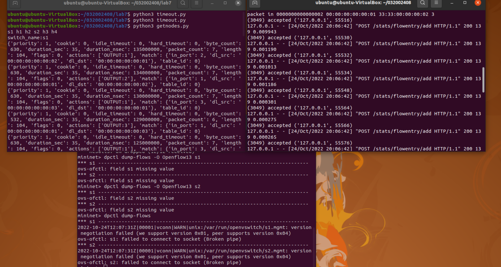The image size is (501, 267).
Task: Click the accepted connection line with port 55566
Action: point(300,125)
